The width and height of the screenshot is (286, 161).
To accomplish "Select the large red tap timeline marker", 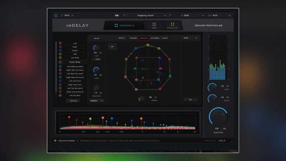I will [x=69, y=117].
